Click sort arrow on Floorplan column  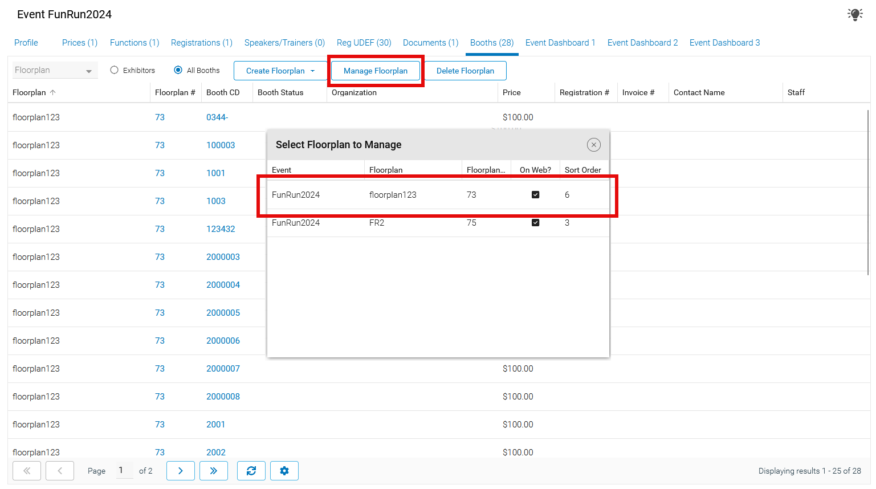click(x=53, y=92)
